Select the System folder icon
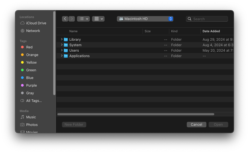Image resolution: width=249 pixels, height=153 pixels. [x=66, y=45]
